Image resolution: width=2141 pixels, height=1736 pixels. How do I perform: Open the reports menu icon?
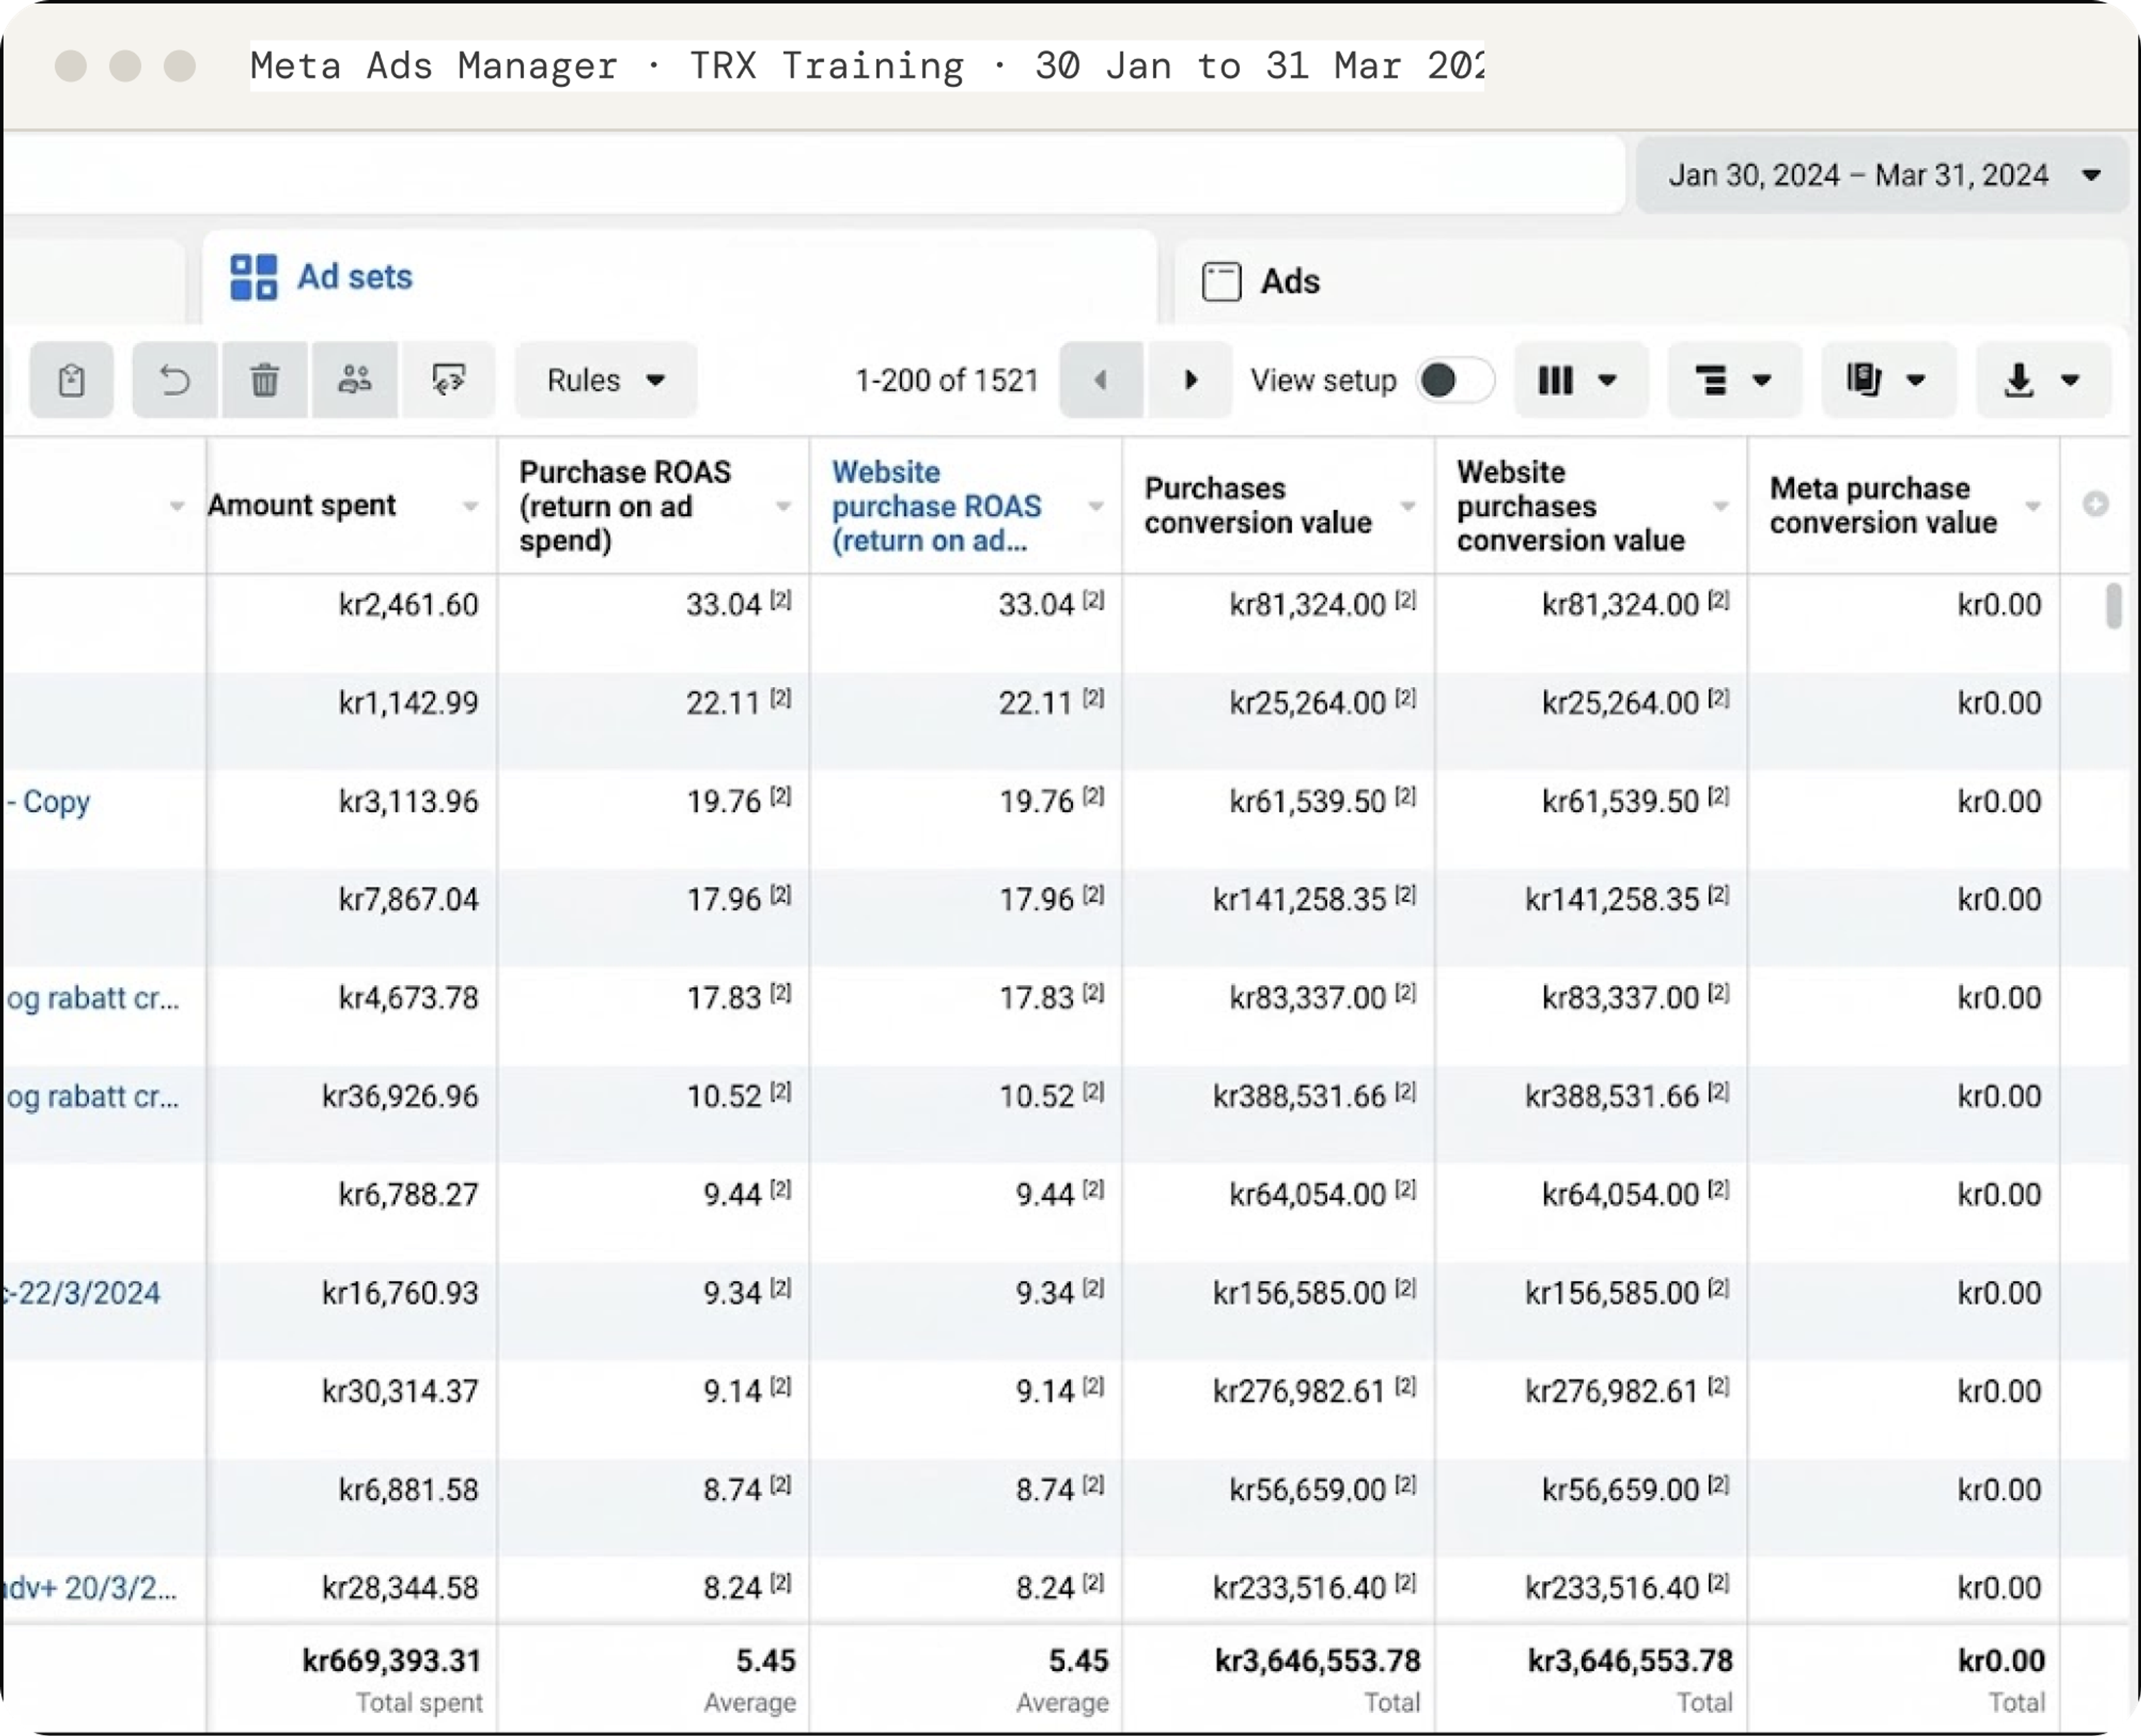coord(1888,380)
